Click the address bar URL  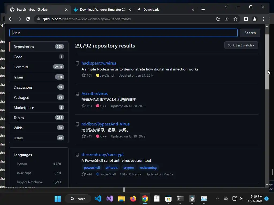pyautogui.click(x=87, y=19)
